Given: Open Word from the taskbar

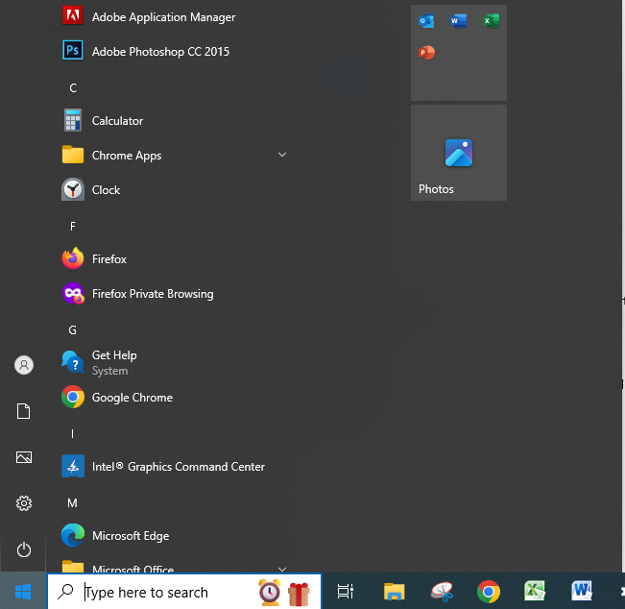Looking at the screenshot, I should pos(582,591).
